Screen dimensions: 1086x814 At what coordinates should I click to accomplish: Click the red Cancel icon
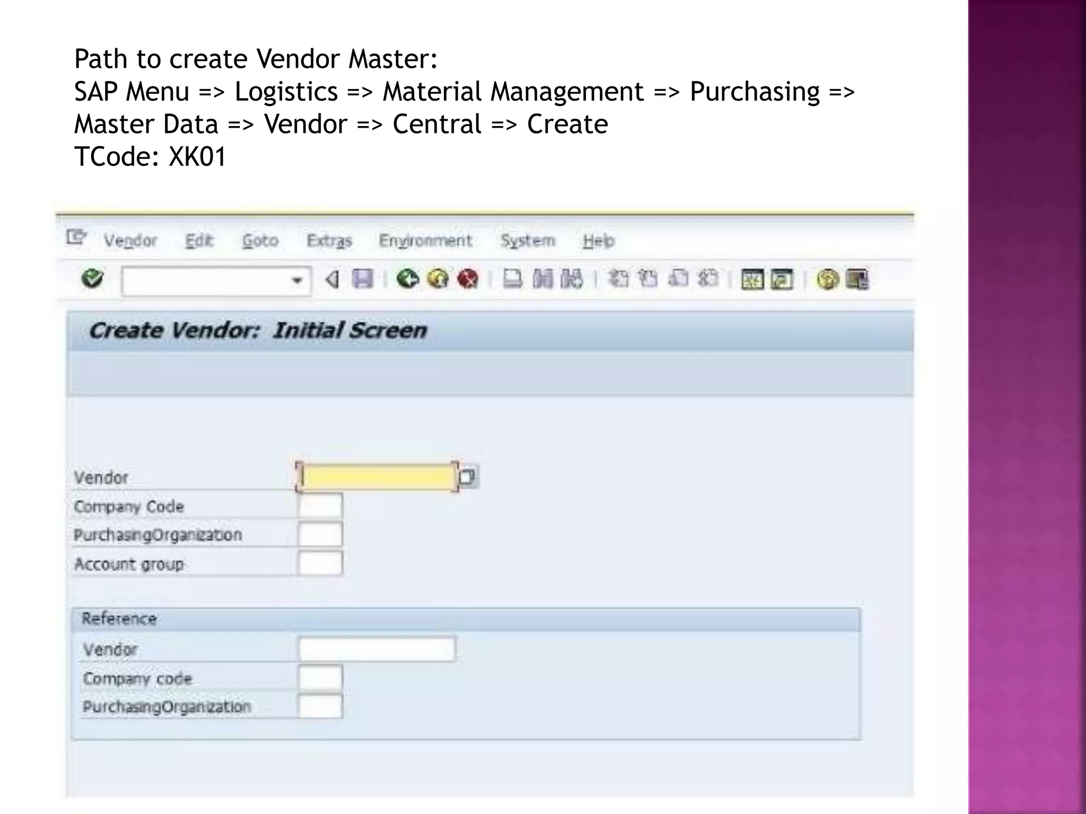point(468,278)
